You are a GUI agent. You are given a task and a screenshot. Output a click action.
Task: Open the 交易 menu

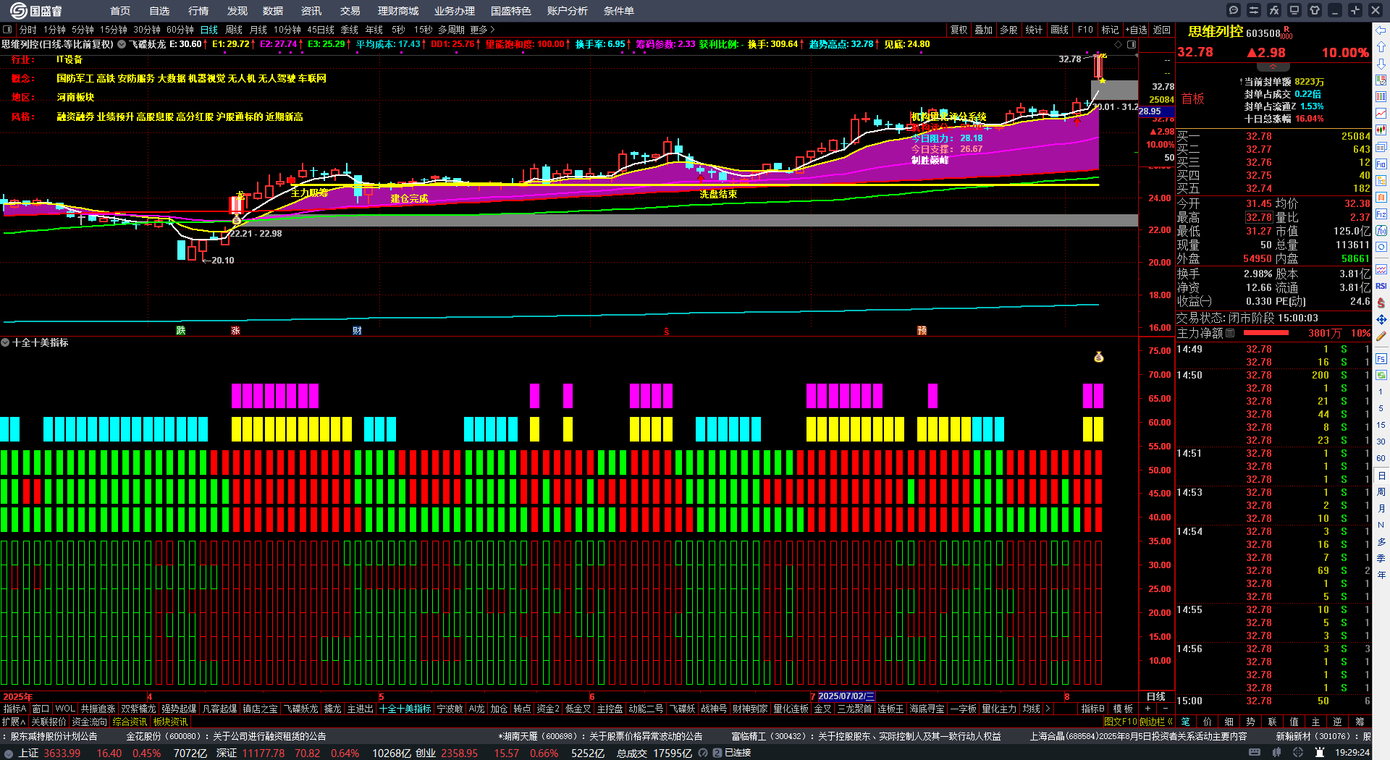350,11
